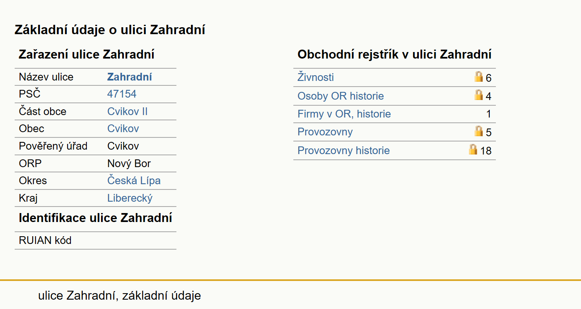Click the lock icon beside Živnosti
The image size is (581, 309).
click(478, 76)
